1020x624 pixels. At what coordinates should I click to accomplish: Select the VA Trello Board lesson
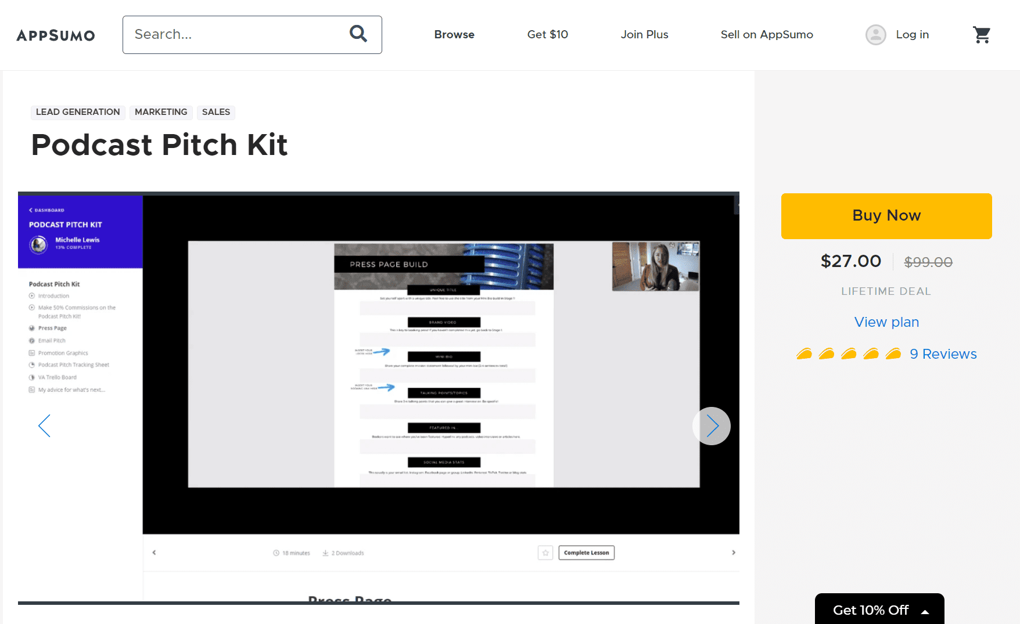pyautogui.click(x=53, y=377)
